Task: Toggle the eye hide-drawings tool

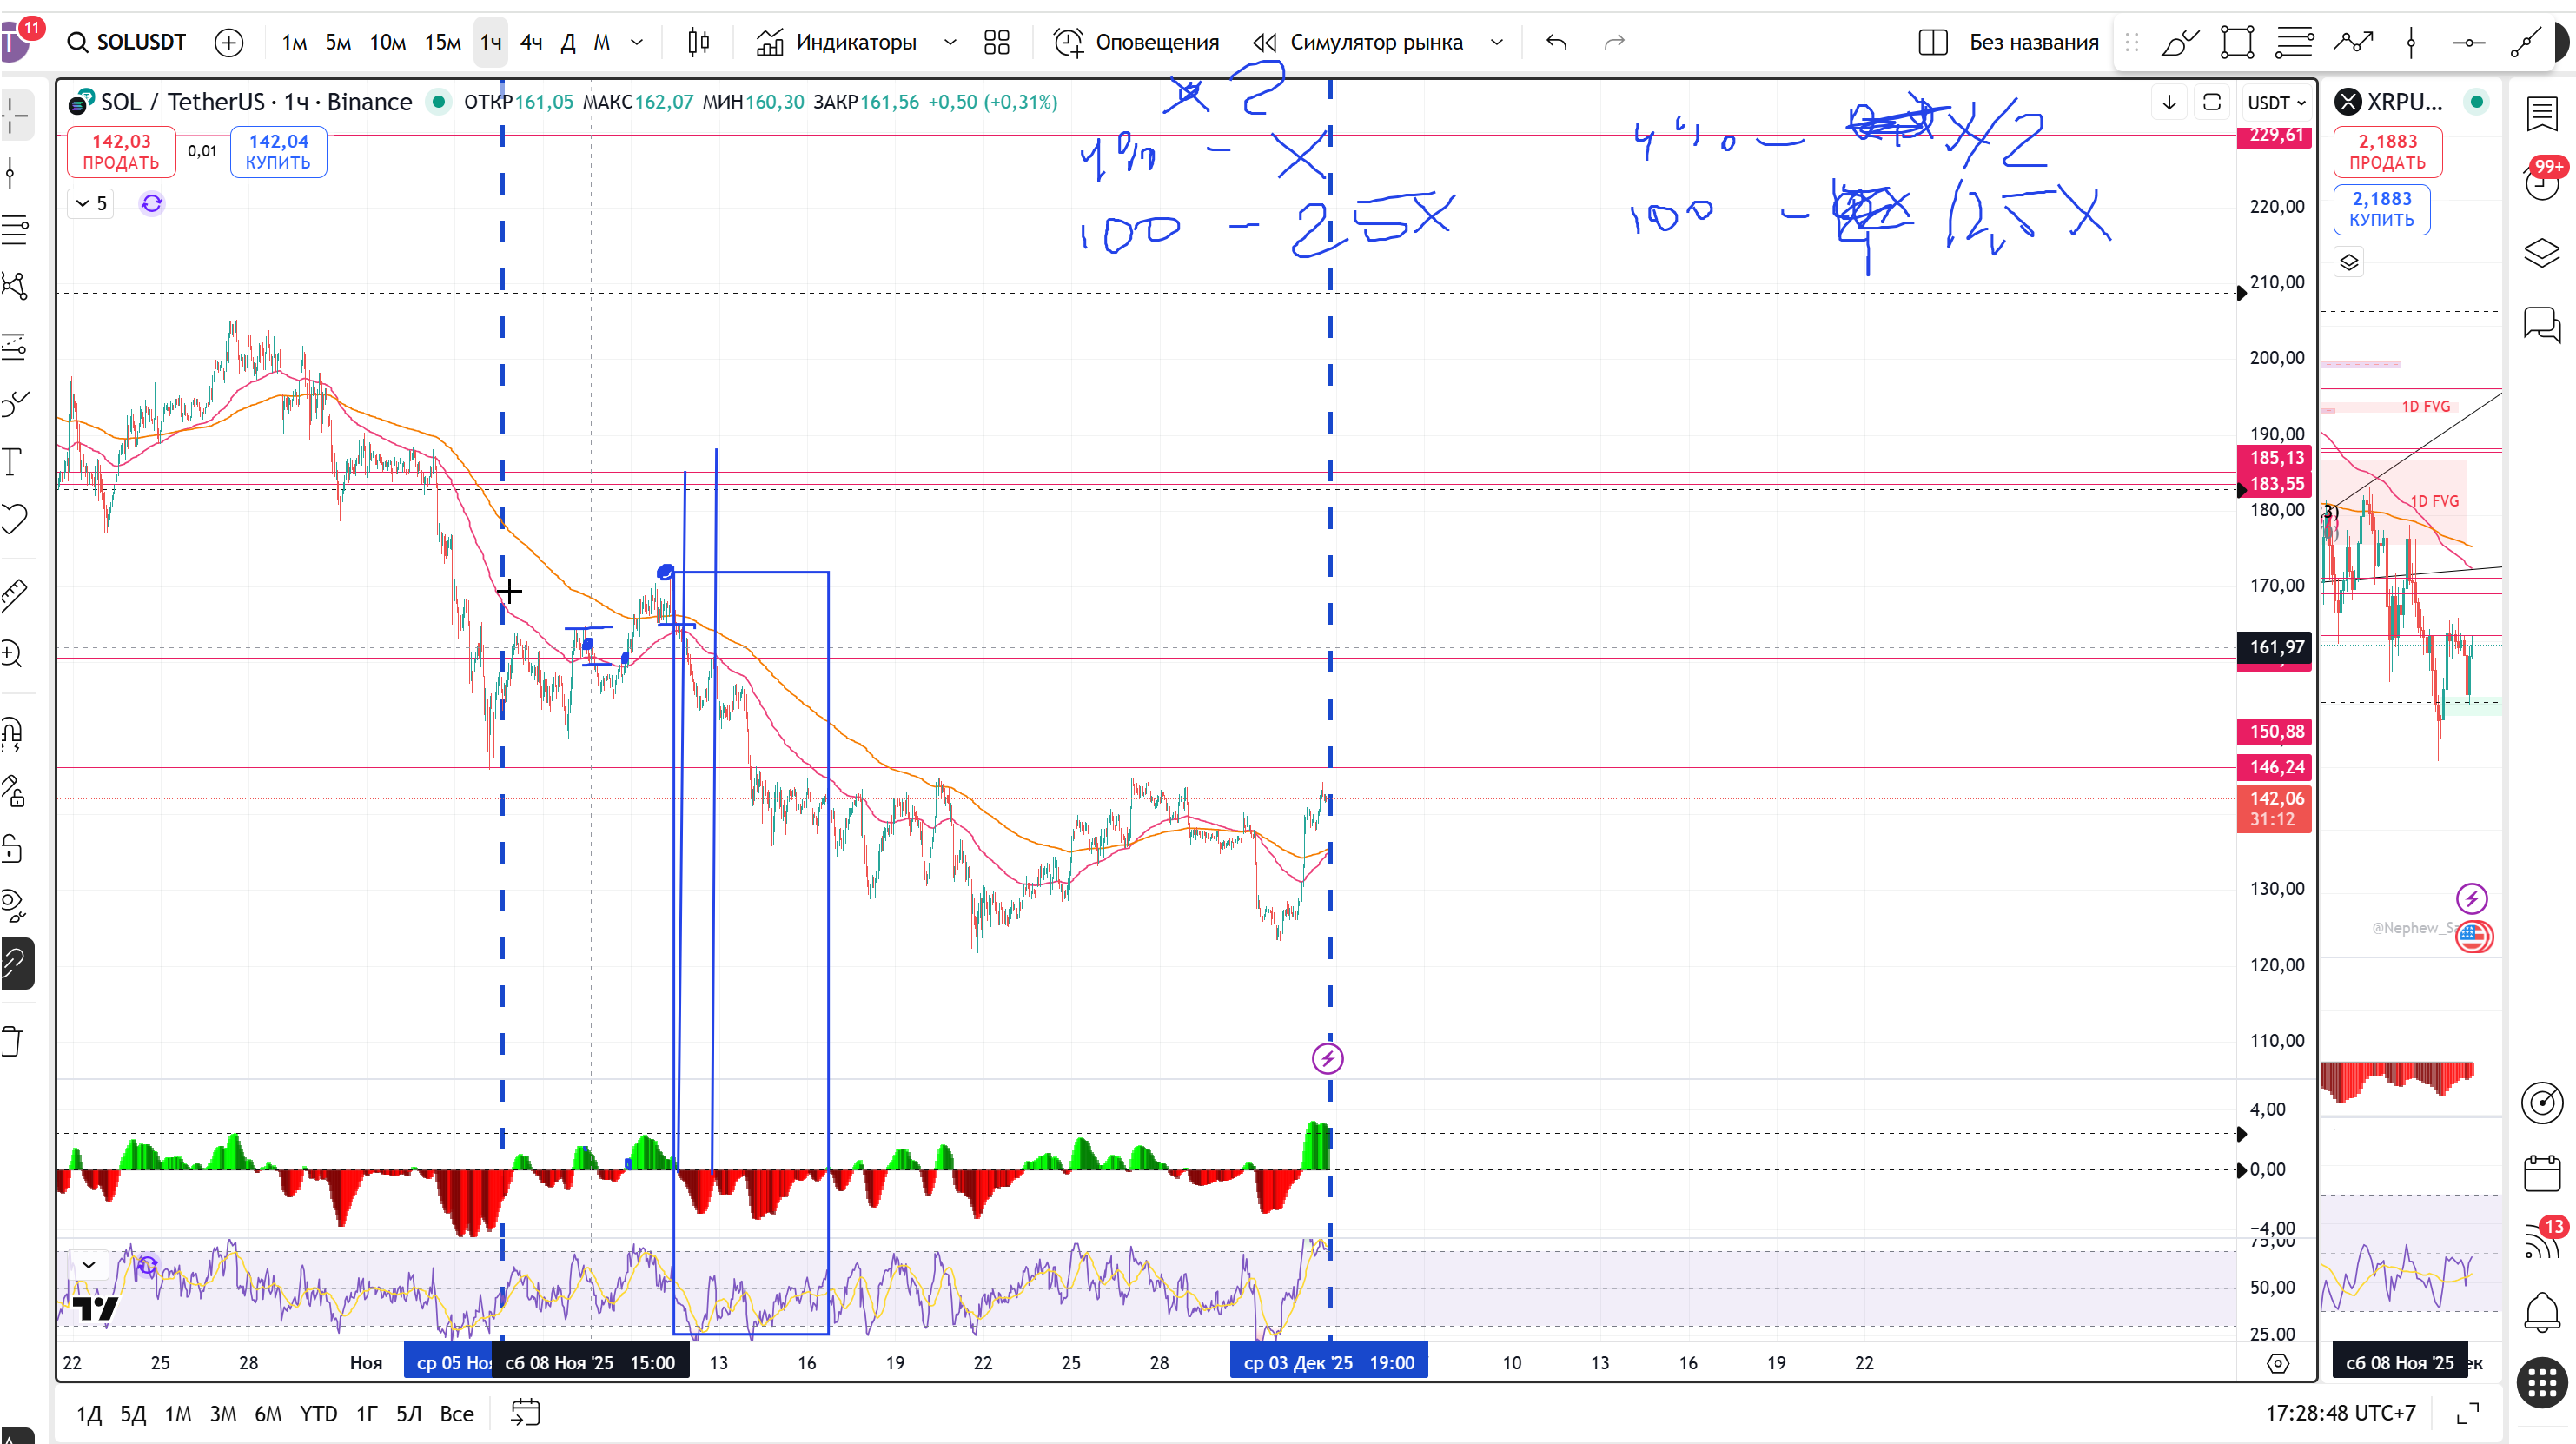Action: [x=12, y=904]
